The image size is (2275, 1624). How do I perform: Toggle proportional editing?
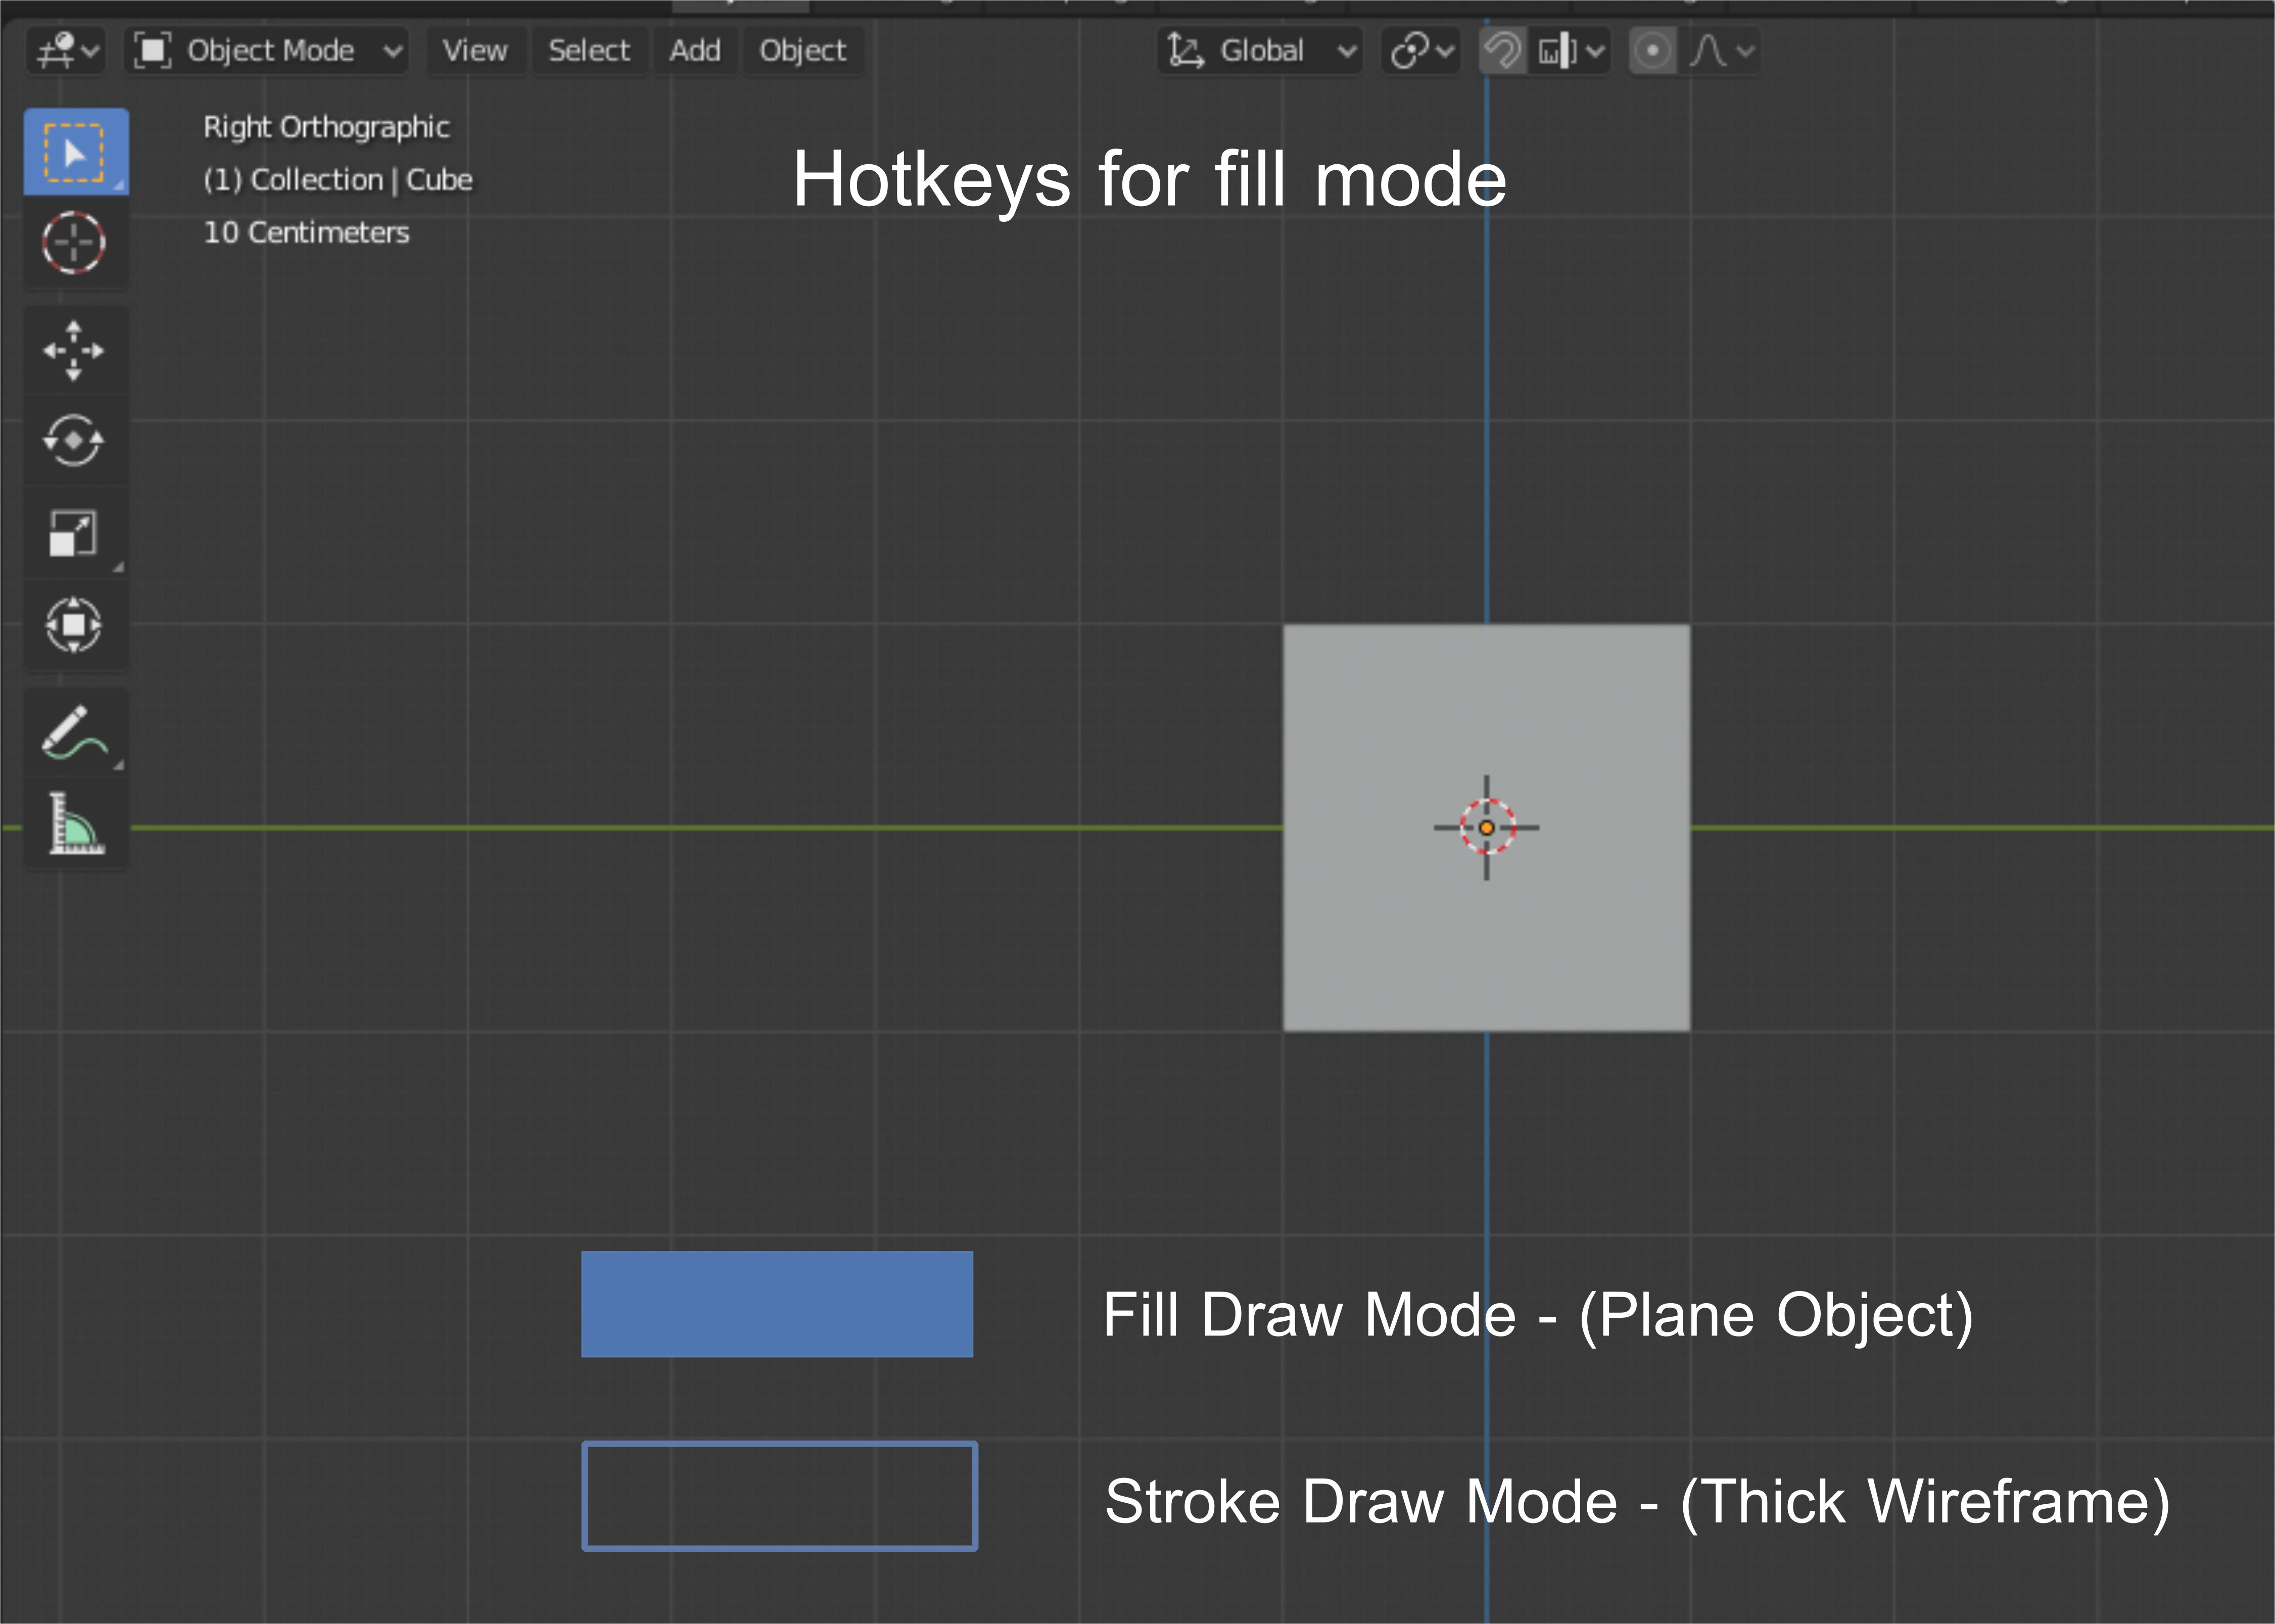point(1652,50)
